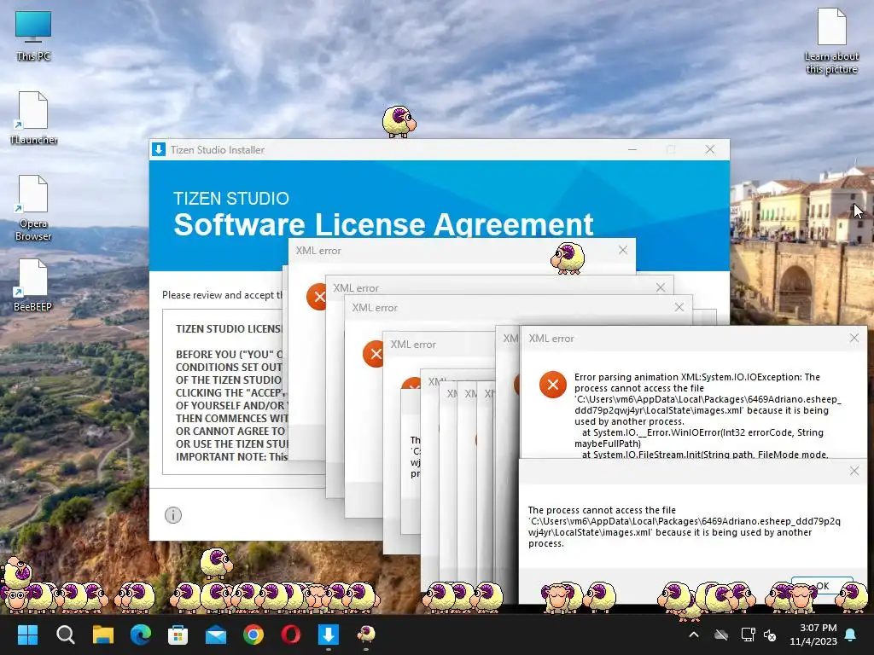Screen dimensions: 874x655
Task: Open the 'Learn about this picture' desktop icon
Action: click(831, 41)
